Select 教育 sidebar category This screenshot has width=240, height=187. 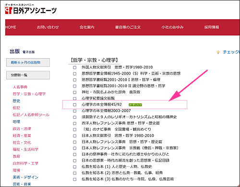point(16,156)
